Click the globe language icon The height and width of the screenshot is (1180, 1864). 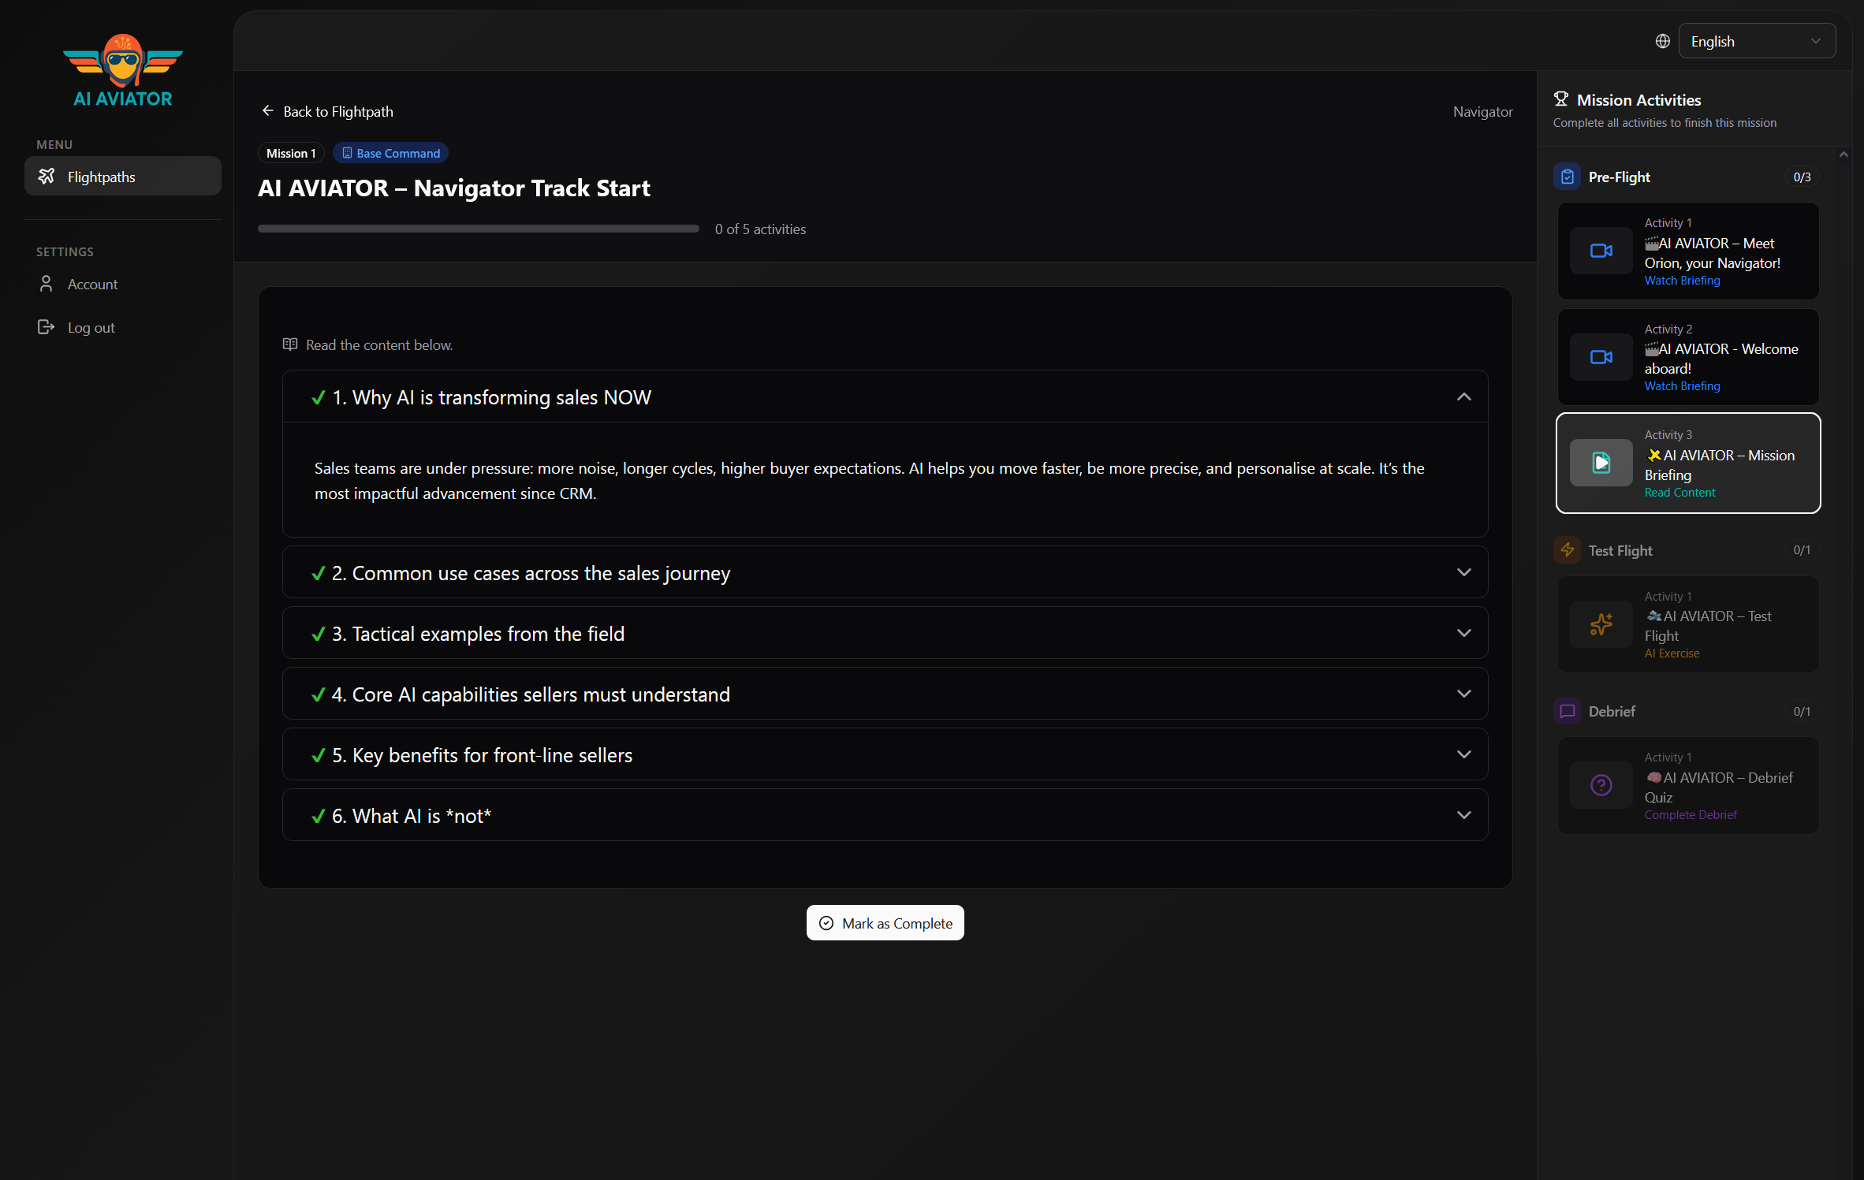click(1662, 41)
